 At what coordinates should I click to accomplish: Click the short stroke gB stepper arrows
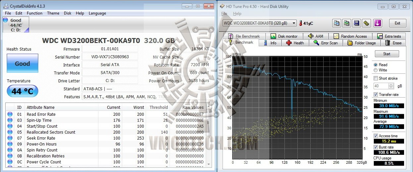point(391,86)
